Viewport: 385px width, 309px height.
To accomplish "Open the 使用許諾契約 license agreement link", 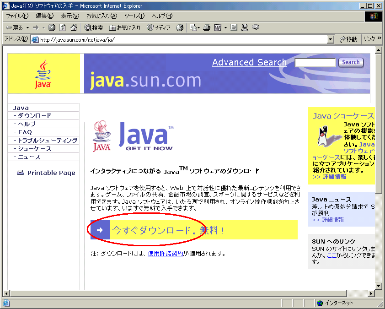I will (x=165, y=254).
